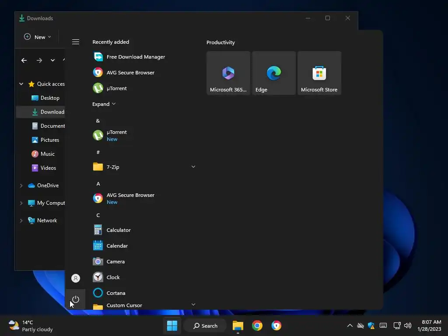Click the Recently added heading

(111, 42)
